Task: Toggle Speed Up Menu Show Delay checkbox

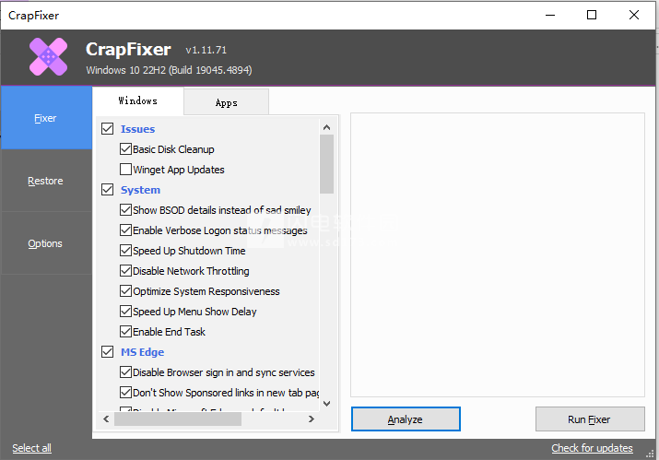Action: 125,312
